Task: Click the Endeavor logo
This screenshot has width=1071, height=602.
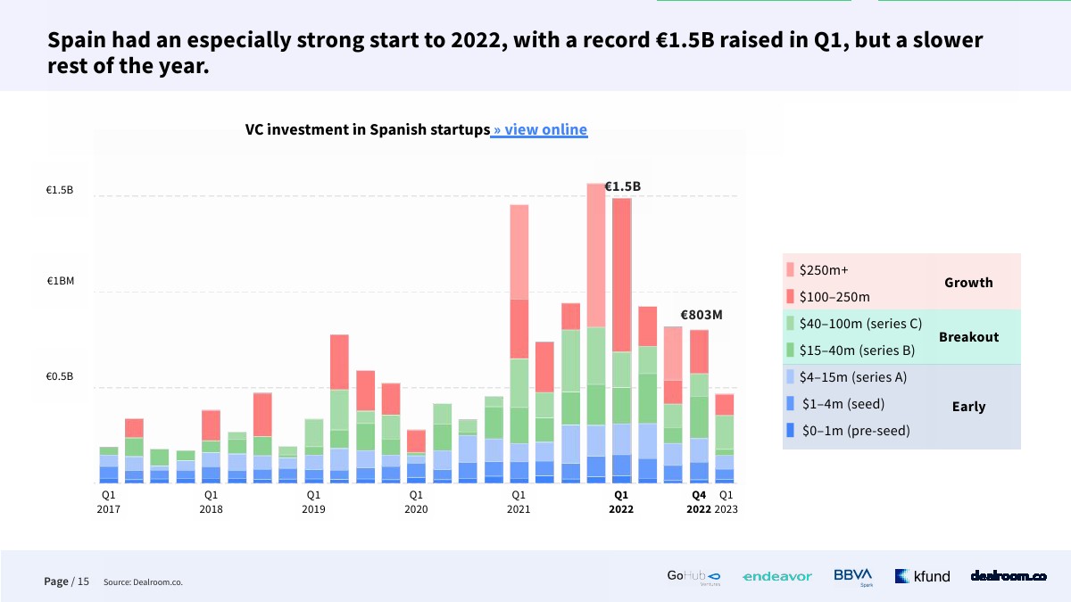Action: (776, 577)
